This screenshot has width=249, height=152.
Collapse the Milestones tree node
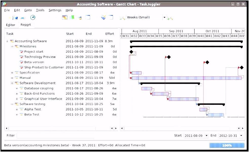(x=12, y=47)
